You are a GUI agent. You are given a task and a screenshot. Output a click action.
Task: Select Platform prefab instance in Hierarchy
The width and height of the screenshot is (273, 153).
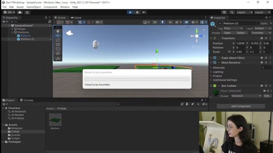pos(26,36)
